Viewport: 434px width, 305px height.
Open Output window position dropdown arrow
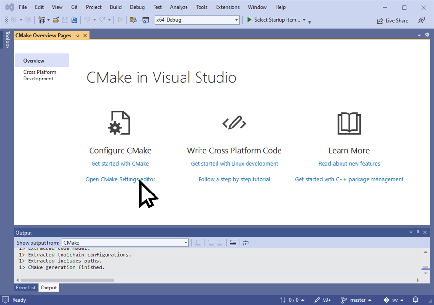(x=411, y=232)
